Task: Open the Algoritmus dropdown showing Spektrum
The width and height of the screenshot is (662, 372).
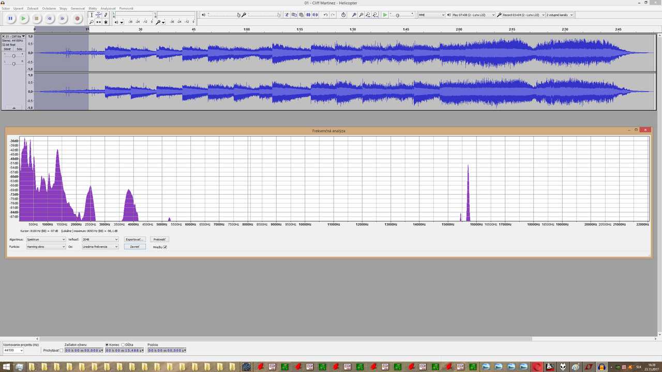Action: tap(46, 239)
